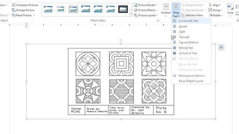Screen dimensions: 239x134
Task: Choose In Front of Text wrapping
Action: point(191,53)
